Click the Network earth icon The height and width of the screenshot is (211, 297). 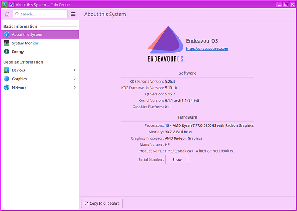click(6, 88)
